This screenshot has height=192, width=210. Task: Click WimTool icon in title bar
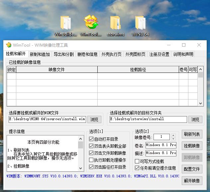click(9, 45)
